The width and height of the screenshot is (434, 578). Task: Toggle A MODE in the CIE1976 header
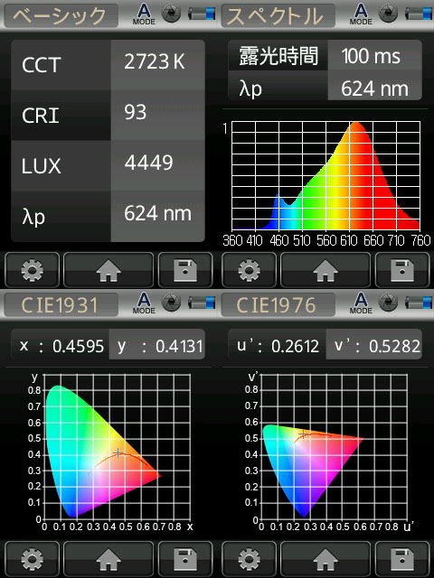361,303
